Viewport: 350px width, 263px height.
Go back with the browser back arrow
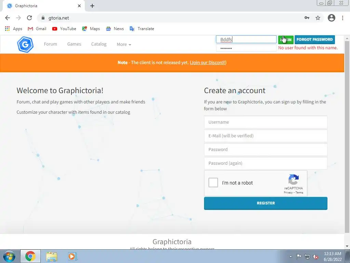(8, 18)
